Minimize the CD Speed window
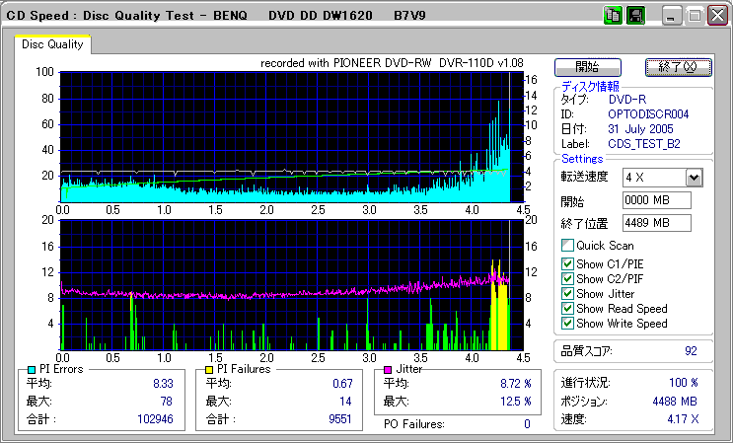 (x=672, y=16)
